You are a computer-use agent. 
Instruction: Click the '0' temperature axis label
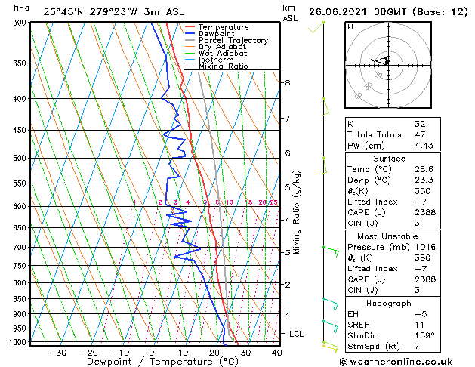(x=152, y=353)
